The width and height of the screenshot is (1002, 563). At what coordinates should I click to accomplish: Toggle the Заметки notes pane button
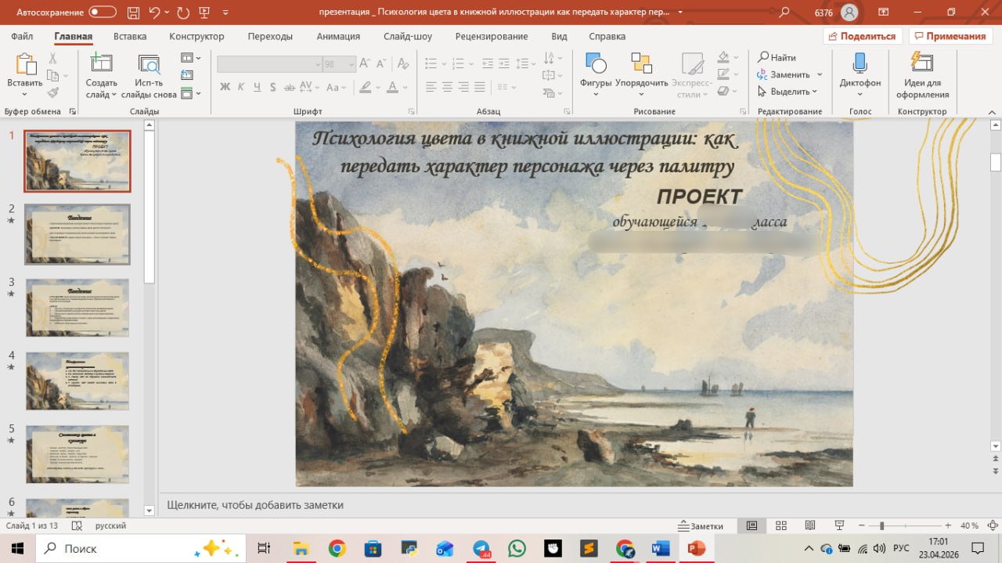pos(701,526)
